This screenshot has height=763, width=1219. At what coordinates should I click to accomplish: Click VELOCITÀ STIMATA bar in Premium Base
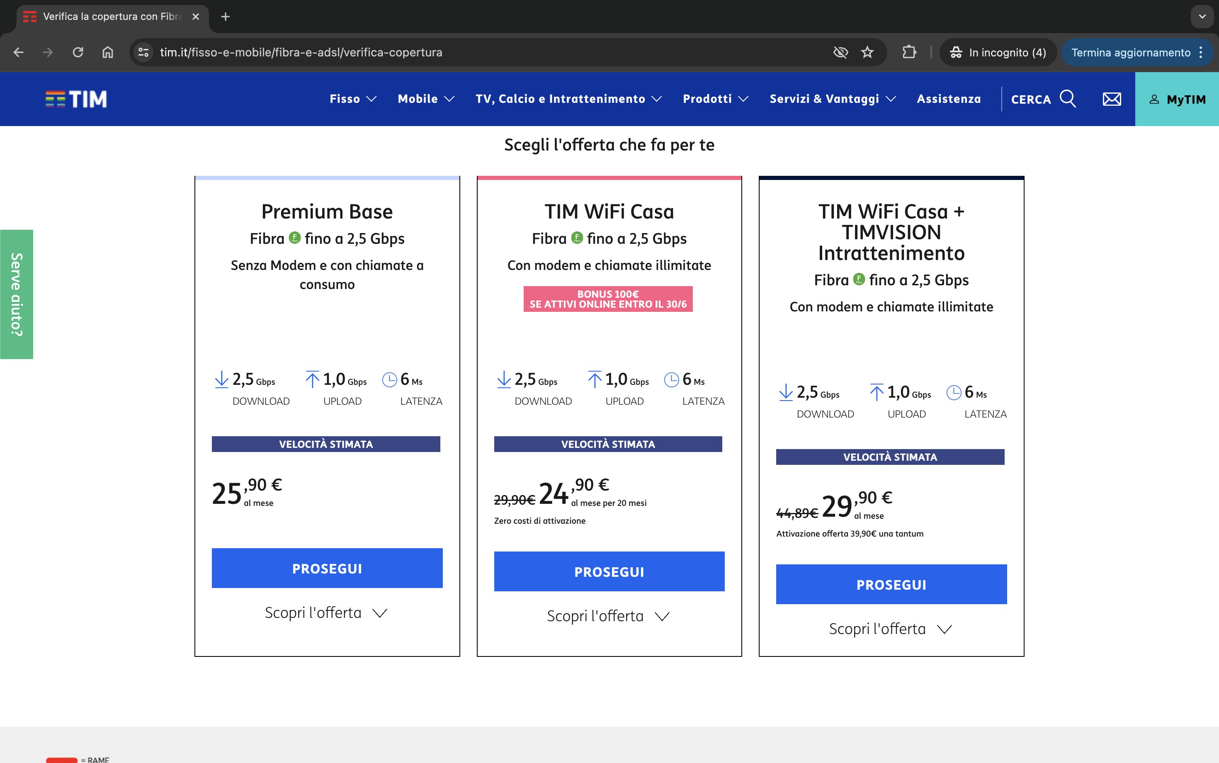pyautogui.click(x=326, y=444)
